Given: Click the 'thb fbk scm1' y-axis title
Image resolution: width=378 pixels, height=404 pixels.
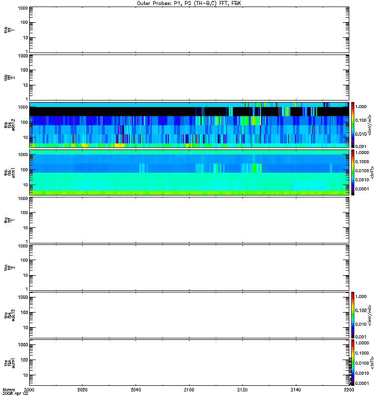Looking at the screenshot, I should point(9,172).
